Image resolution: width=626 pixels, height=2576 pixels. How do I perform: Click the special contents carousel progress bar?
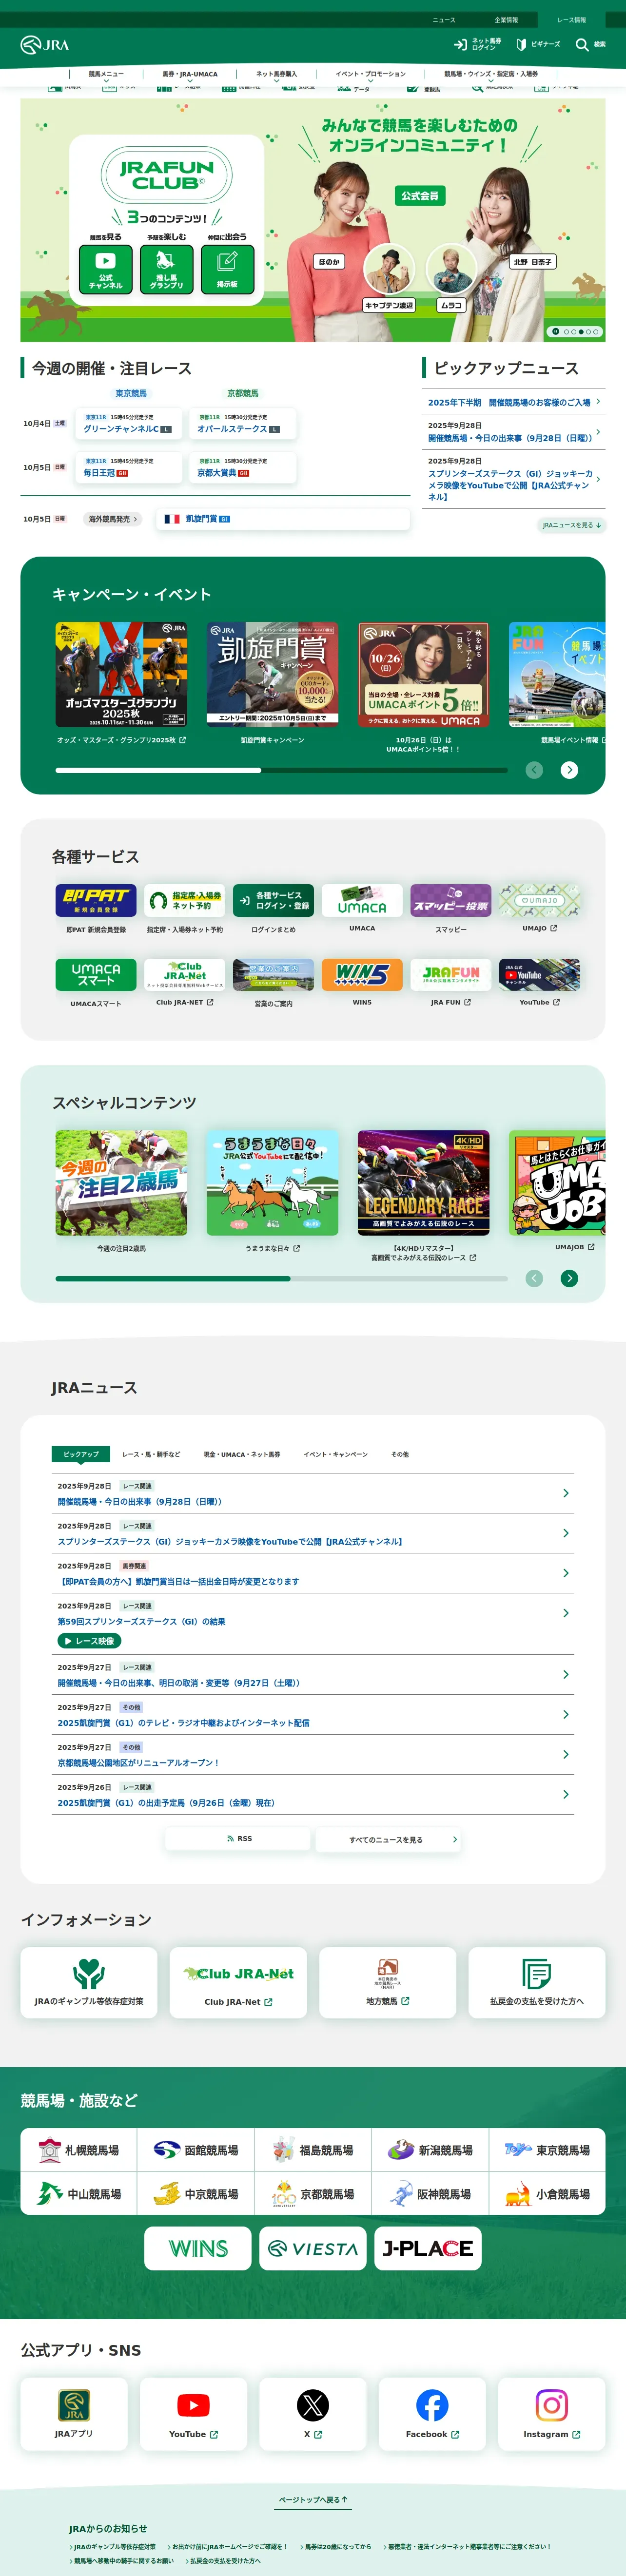281,1278
